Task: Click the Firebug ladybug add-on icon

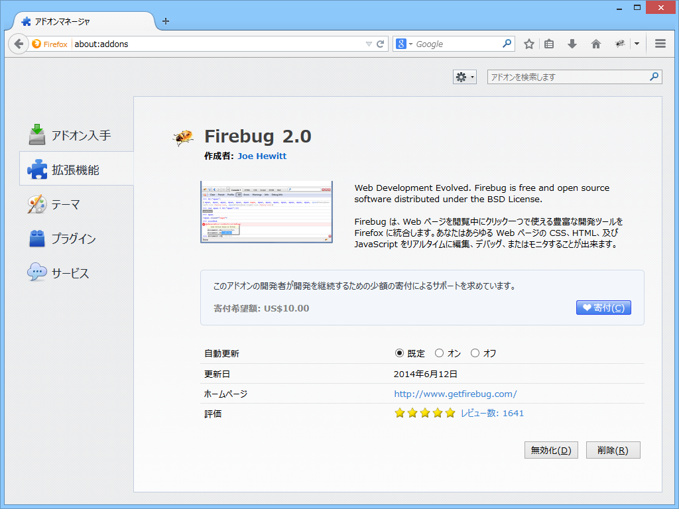Action: point(183,135)
